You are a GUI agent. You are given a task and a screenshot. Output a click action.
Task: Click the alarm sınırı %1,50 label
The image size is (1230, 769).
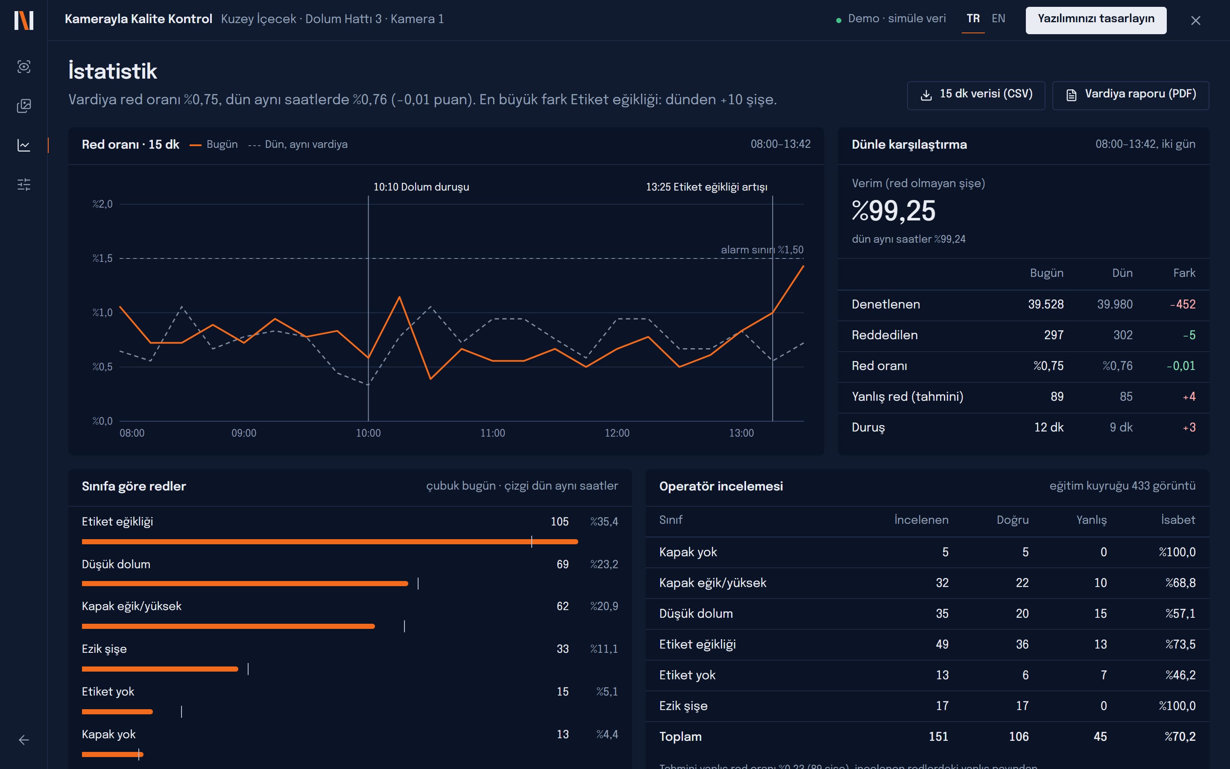point(762,250)
